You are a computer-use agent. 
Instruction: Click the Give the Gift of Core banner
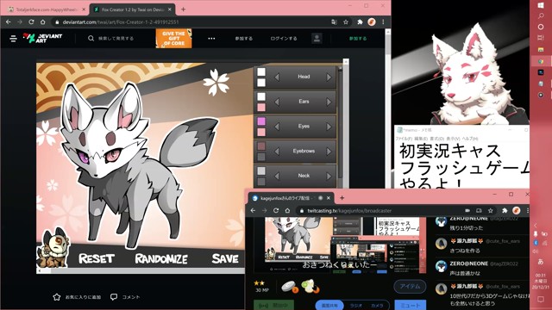(174, 38)
